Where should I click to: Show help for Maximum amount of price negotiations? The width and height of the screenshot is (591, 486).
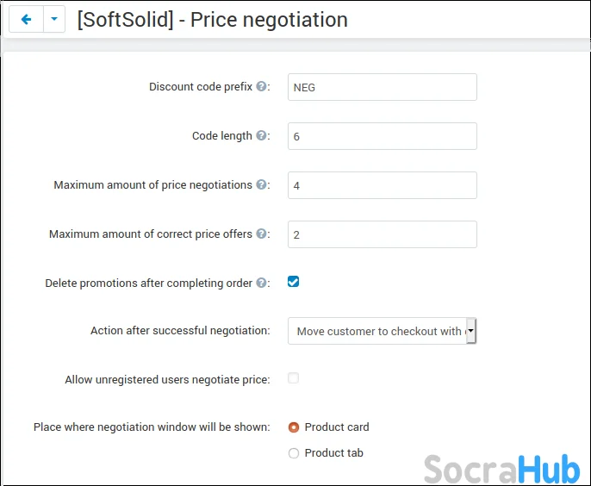pyautogui.click(x=261, y=184)
